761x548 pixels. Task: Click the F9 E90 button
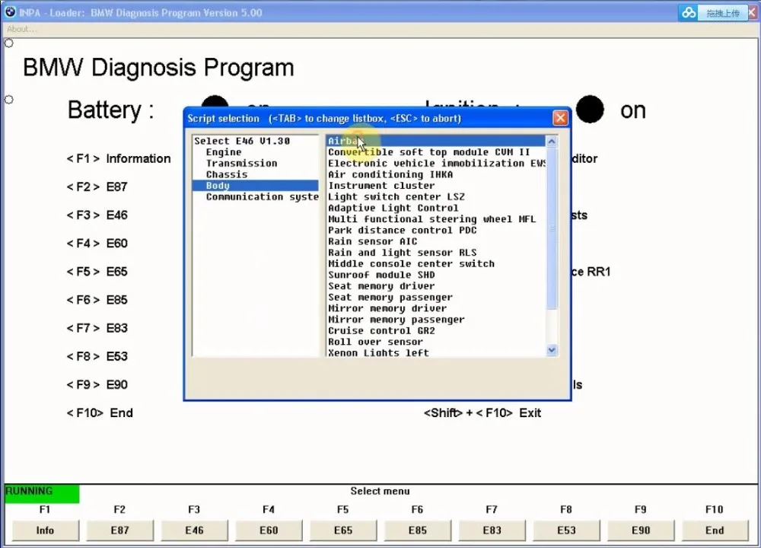tap(641, 530)
